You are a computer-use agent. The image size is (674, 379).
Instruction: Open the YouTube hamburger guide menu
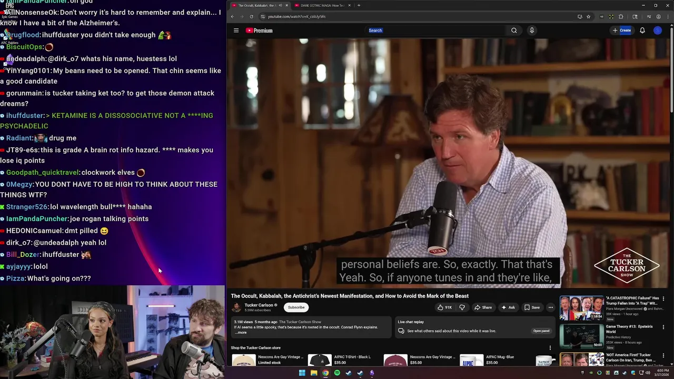(236, 31)
